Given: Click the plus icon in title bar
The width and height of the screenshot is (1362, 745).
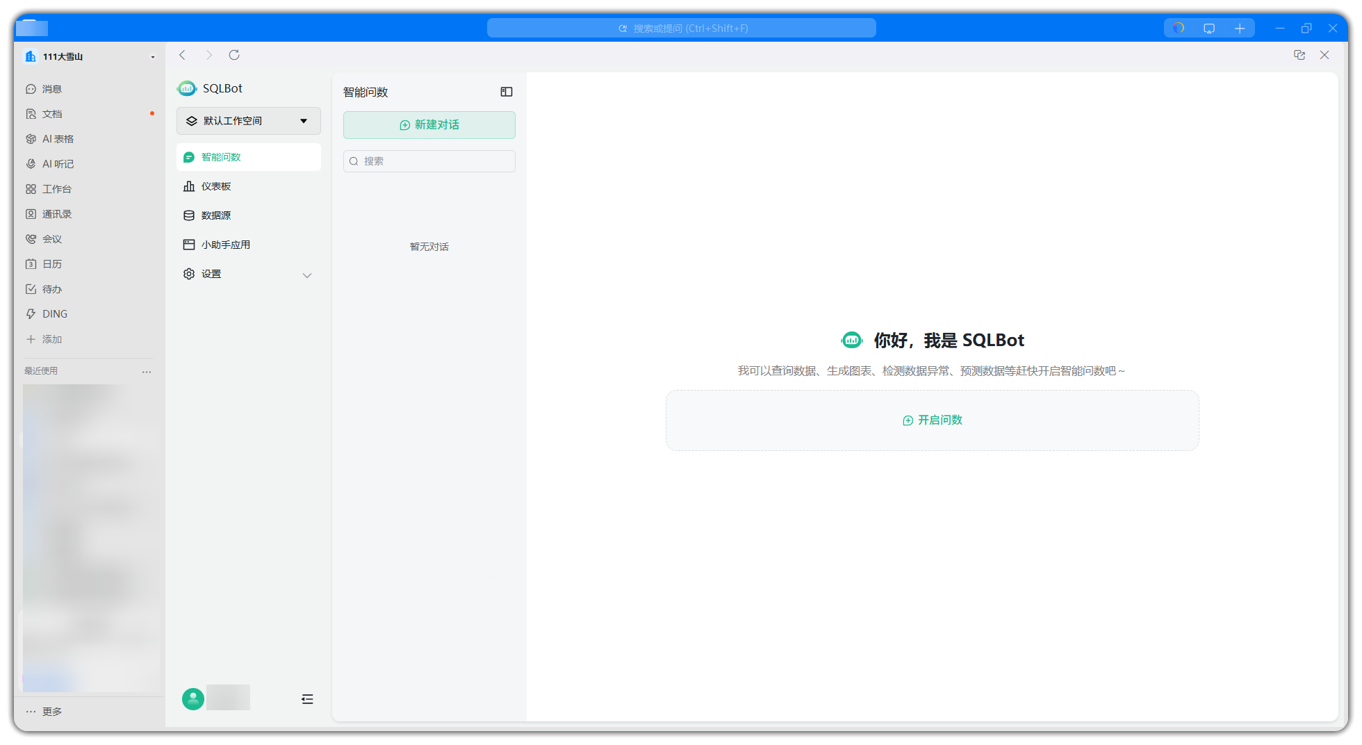Looking at the screenshot, I should pos(1240,28).
